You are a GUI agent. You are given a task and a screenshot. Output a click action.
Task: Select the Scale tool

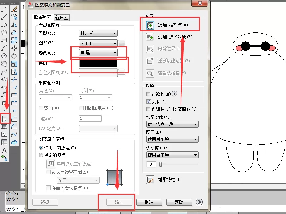14,64
